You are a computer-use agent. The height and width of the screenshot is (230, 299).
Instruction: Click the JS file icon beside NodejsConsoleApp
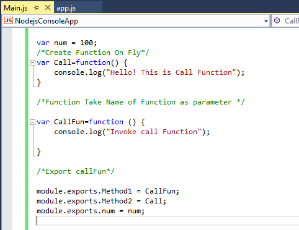click(9, 20)
